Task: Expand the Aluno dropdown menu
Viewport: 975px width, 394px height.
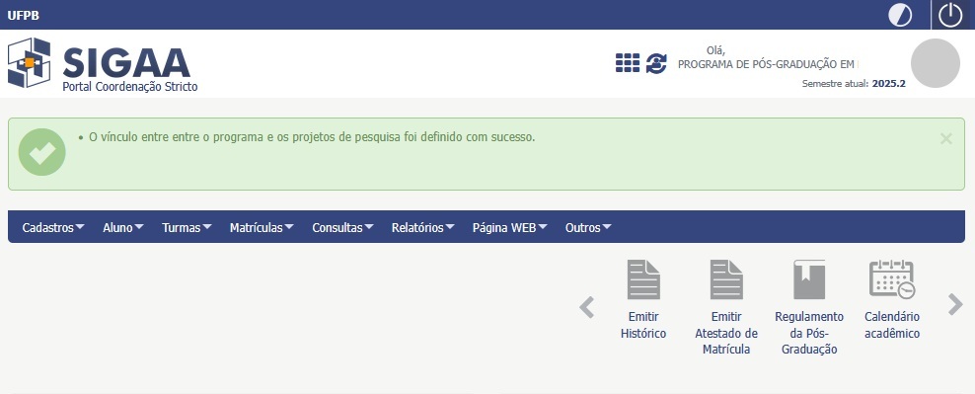Action: click(123, 228)
